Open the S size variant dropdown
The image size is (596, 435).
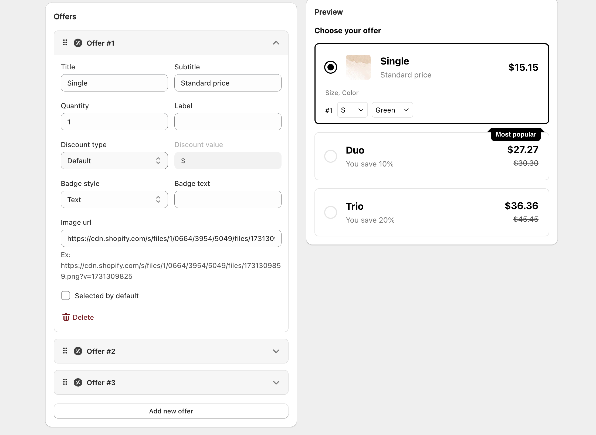352,110
